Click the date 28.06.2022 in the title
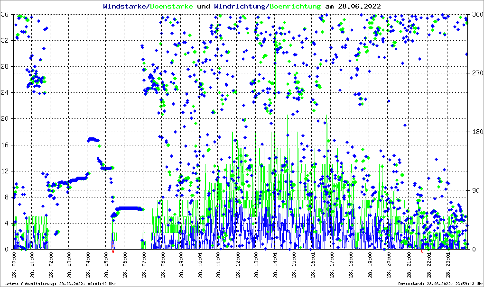The image size is (484, 287). point(359,6)
